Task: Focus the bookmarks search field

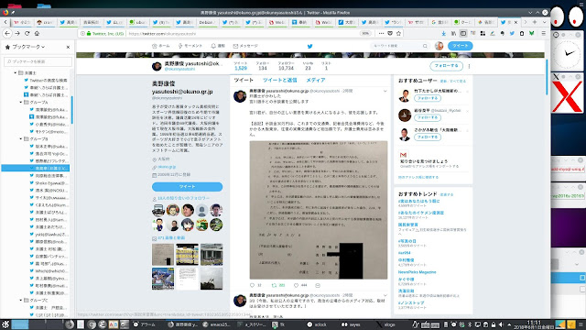Action: tap(38, 61)
